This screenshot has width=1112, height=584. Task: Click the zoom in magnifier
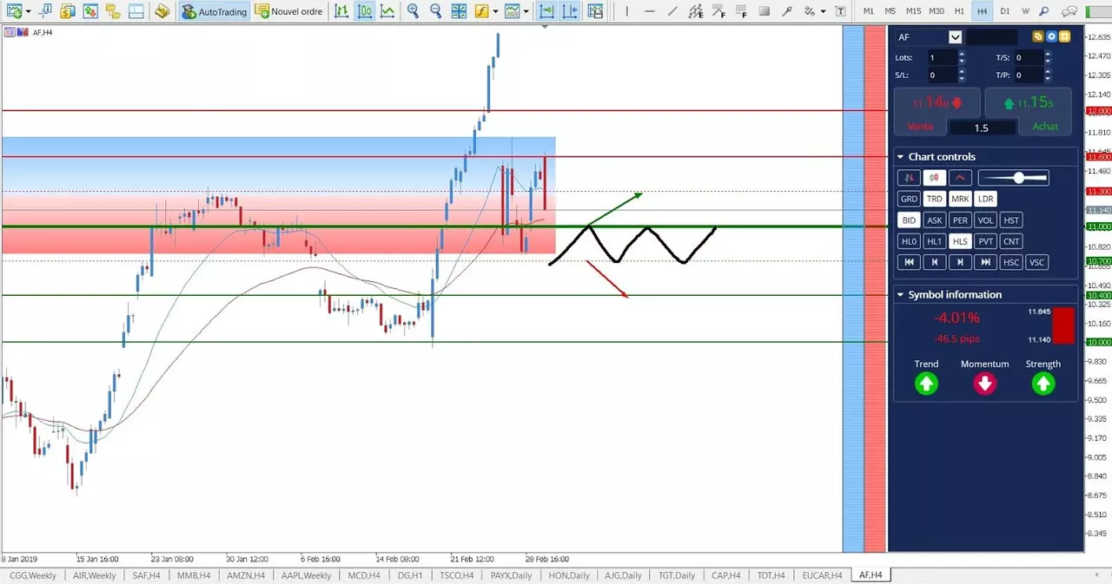tap(413, 11)
